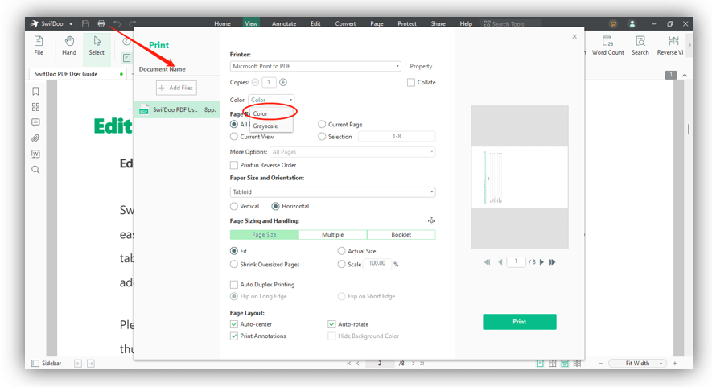Click the page margin adjust icon
The image size is (712, 387).
pyautogui.click(x=431, y=220)
